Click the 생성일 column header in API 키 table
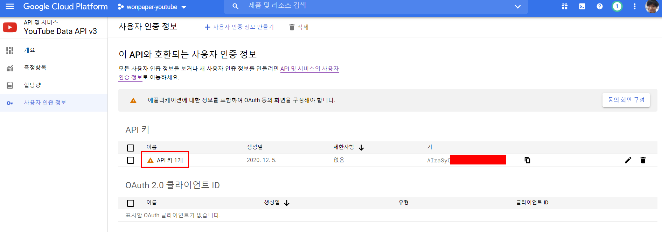Viewport: 662px width, 232px height. pyautogui.click(x=255, y=147)
